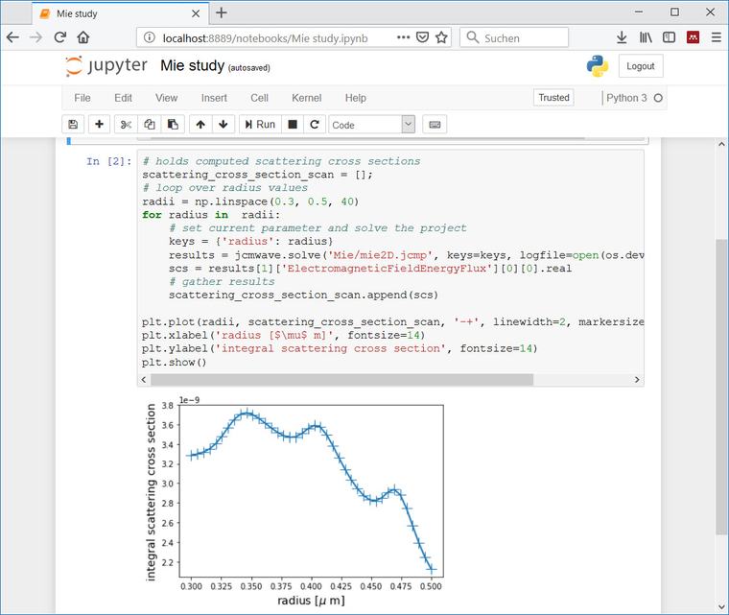Viewport: 729px width, 615px height.
Task: Click the 'for radius in radii:' line
Action: click(x=211, y=215)
